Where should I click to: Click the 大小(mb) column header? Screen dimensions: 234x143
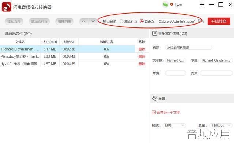click(50, 42)
